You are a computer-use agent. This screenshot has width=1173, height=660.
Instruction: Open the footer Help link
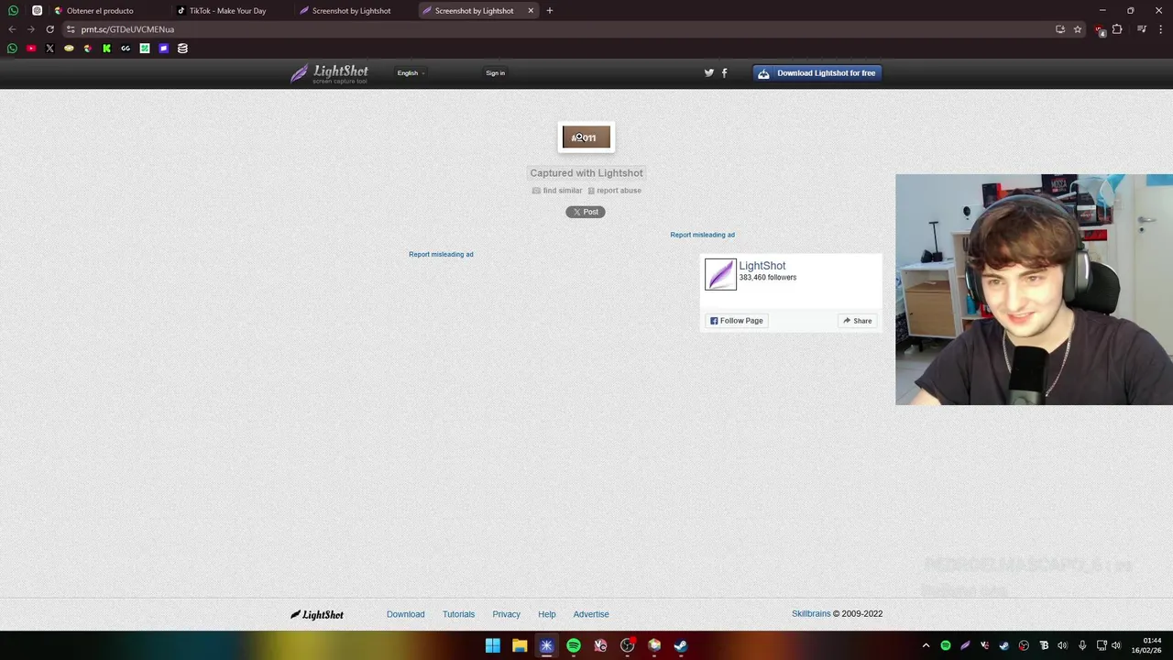[x=546, y=614]
